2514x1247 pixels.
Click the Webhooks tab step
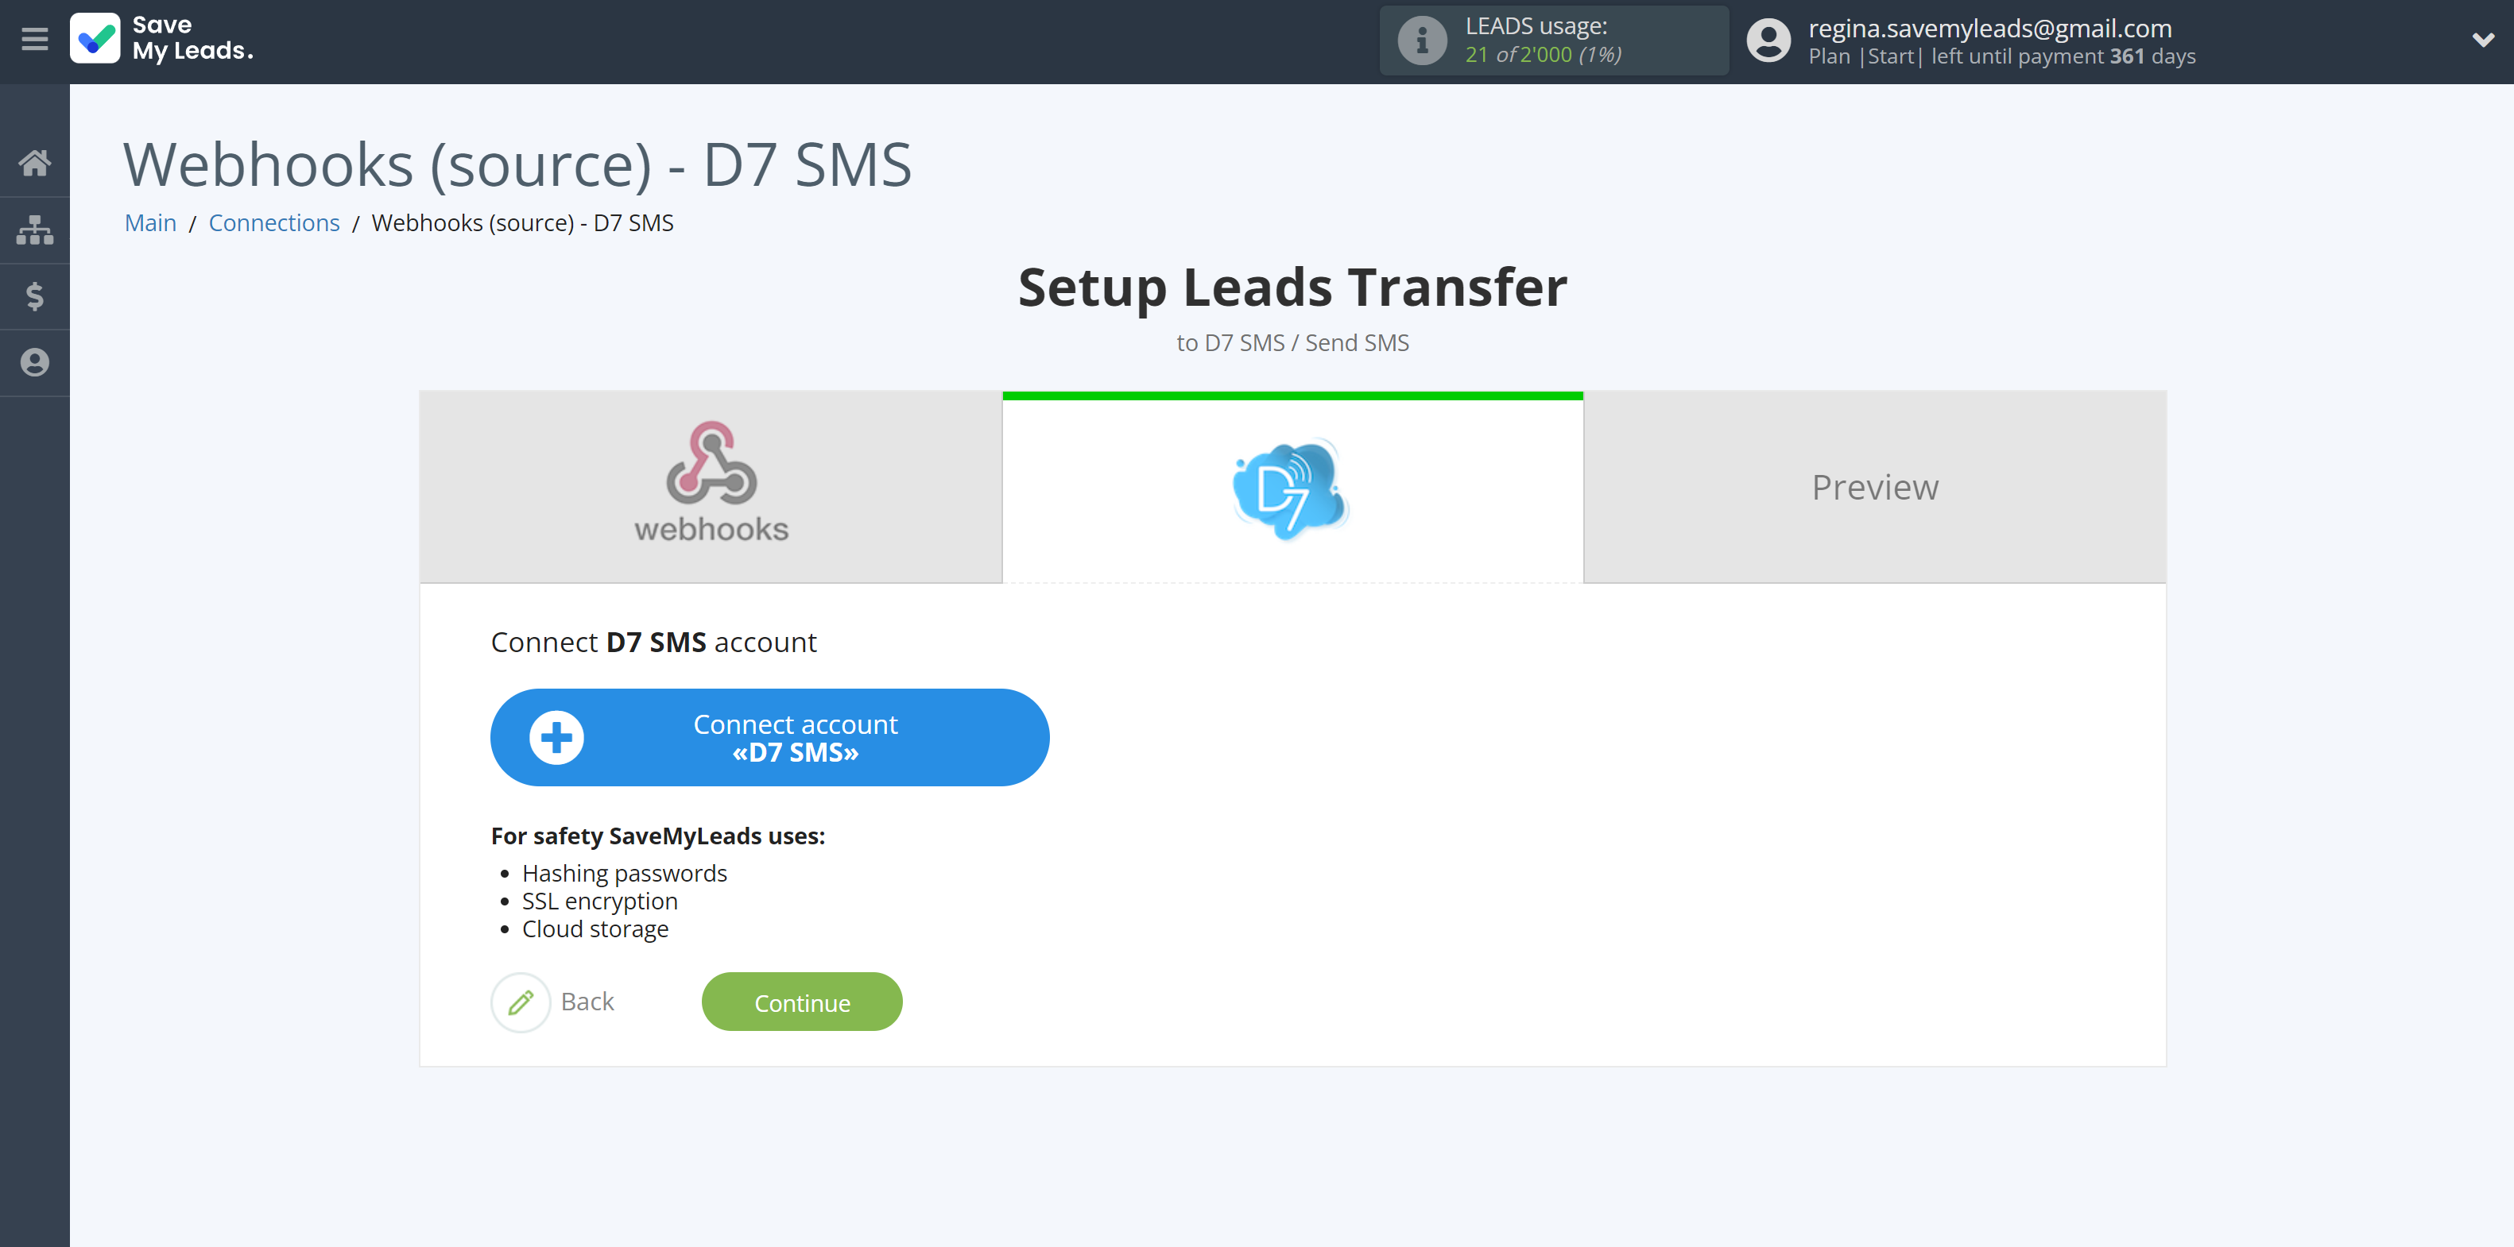pyautogui.click(x=712, y=487)
